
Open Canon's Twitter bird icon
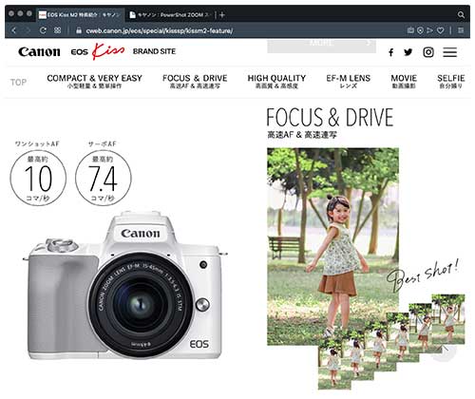pos(408,52)
